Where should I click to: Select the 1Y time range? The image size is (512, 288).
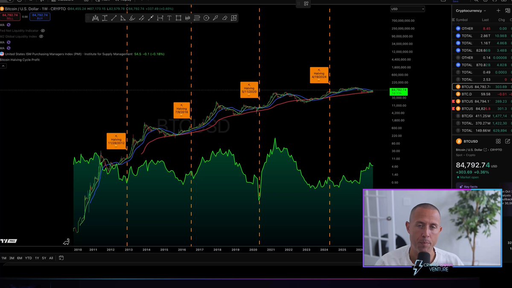[37, 258]
